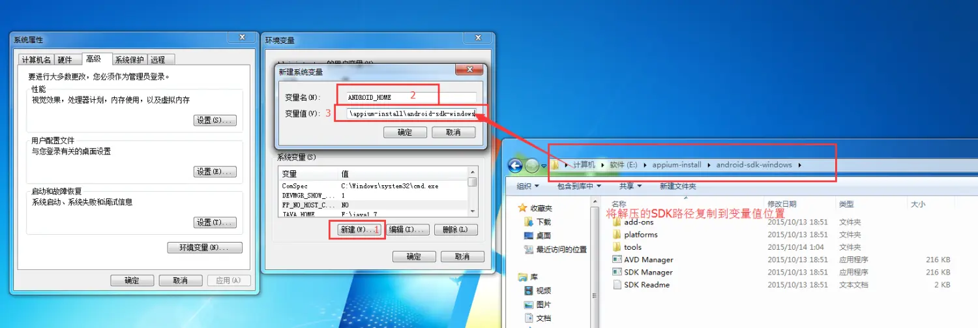The height and width of the screenshot is (328, 978).
Task: Select DEVMGR_SHOW_ row in 系统变量 list
Action: pos(374,195)
